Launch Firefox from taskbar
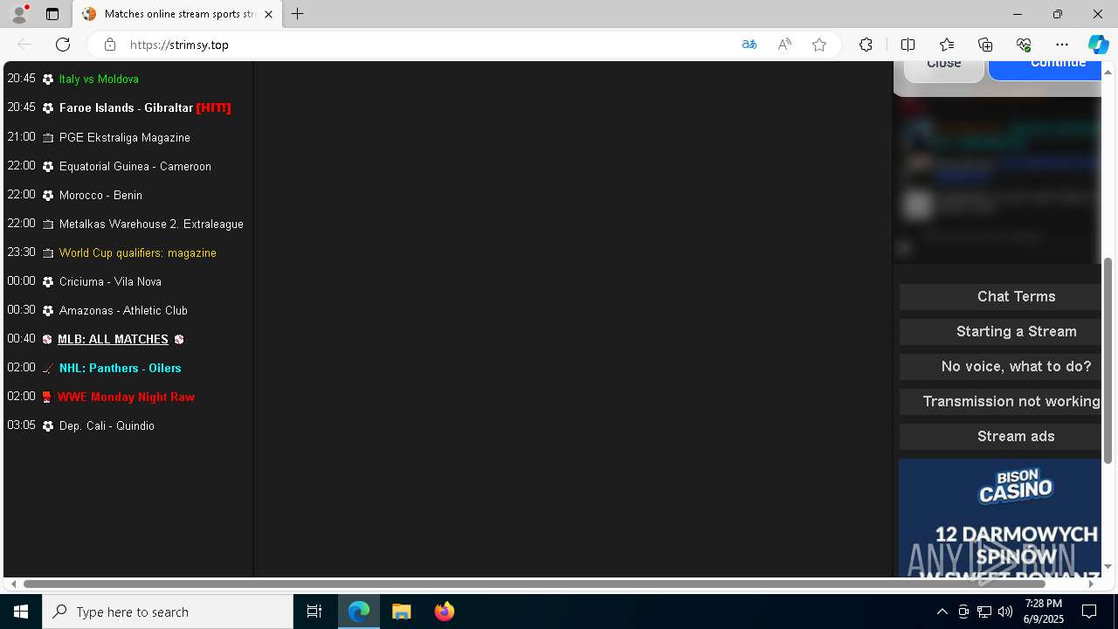 [444, 612]
